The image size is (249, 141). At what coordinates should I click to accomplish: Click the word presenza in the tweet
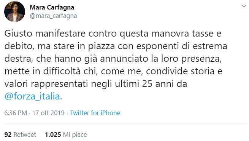201,59
